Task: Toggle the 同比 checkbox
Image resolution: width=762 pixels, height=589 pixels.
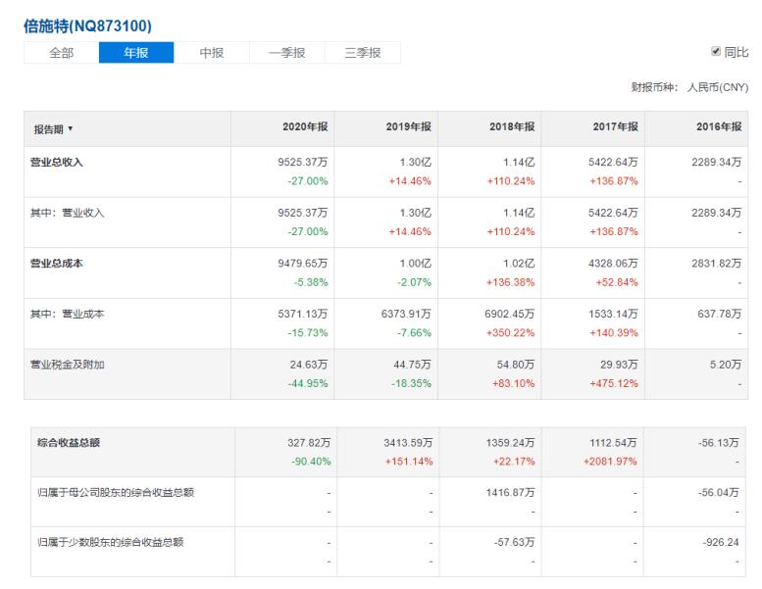Action: (715, 51)
